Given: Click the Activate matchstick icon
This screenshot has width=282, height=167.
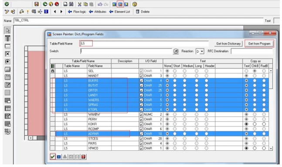Looking at the screenshot, I should click(x=27, y=12).
